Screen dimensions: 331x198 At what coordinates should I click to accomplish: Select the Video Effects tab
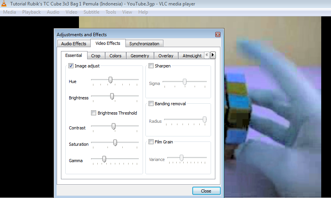(108, 43)
